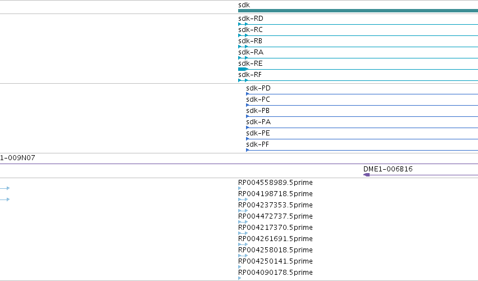Select the sdk-PE protein label
The height and width of the screenshot is (281, 478).
(258, 133)
